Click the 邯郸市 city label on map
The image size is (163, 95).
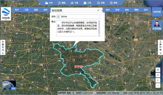click(x=18, y=25)
